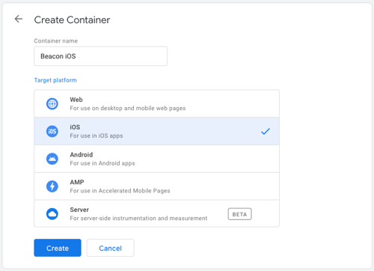Click 'For use in Android apps' description
The height and width of the screenshot is (271, 374).
[102, 163]
